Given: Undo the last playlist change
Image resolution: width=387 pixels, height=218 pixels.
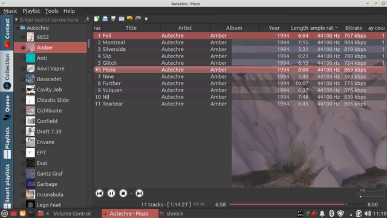Looking at the screenshot, I should [129, 19].
